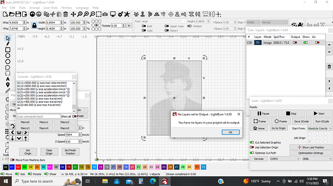Click LightBurn icon in Windows taskbar
Image resolution: width=333 pixels, height=186 pixels.
[165, 181]
